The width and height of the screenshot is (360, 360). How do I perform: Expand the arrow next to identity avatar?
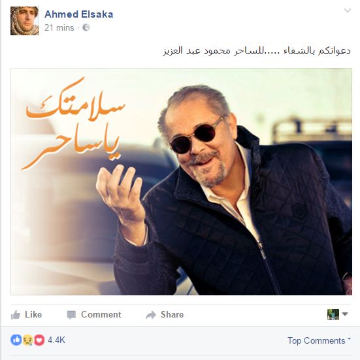tap(345, 314)
